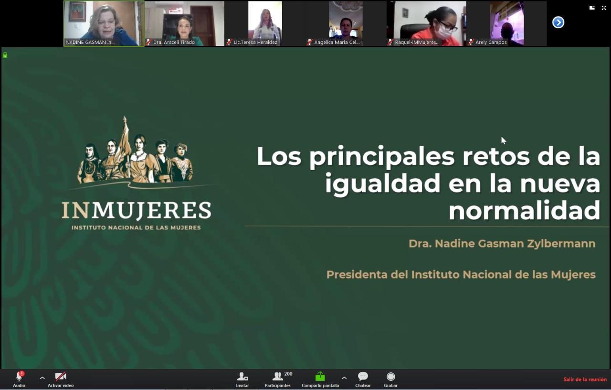
Task: Select Angelica Maria video thumbnail
Action: click(346, 23)
